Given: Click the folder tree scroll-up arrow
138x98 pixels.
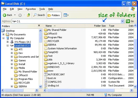Looking at the screenshot, I should point(40,31).
